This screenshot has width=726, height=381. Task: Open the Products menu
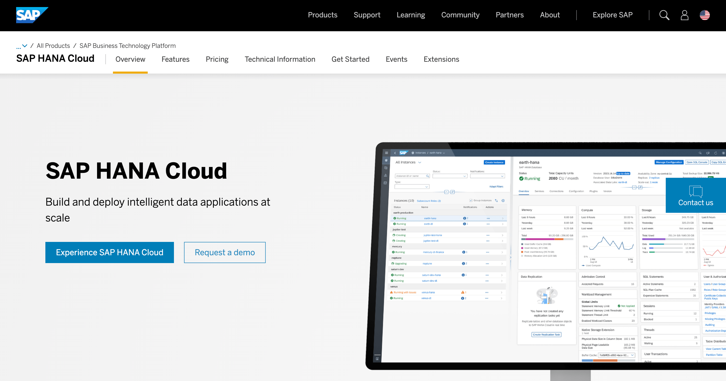[322, 15]
